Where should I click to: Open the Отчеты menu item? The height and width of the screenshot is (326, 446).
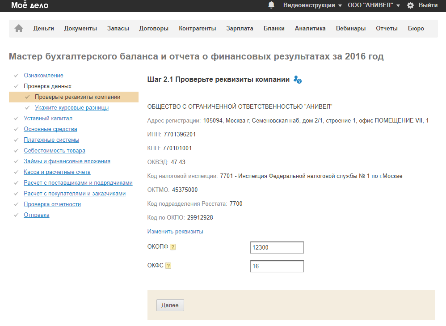tap(387, 29)
